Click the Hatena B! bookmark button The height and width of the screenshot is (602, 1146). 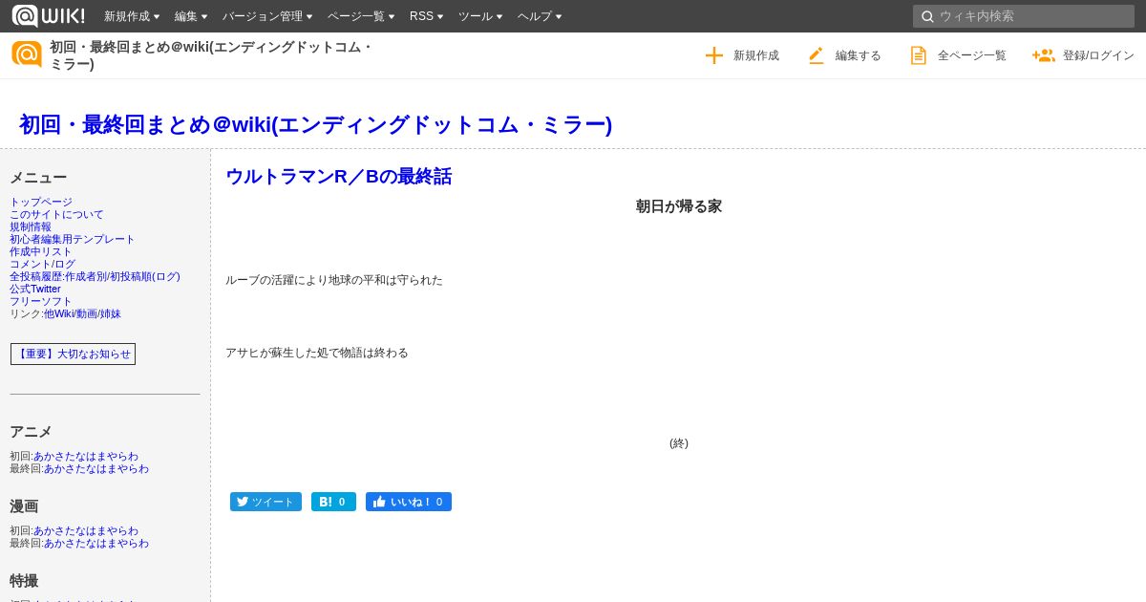[333, 502]
